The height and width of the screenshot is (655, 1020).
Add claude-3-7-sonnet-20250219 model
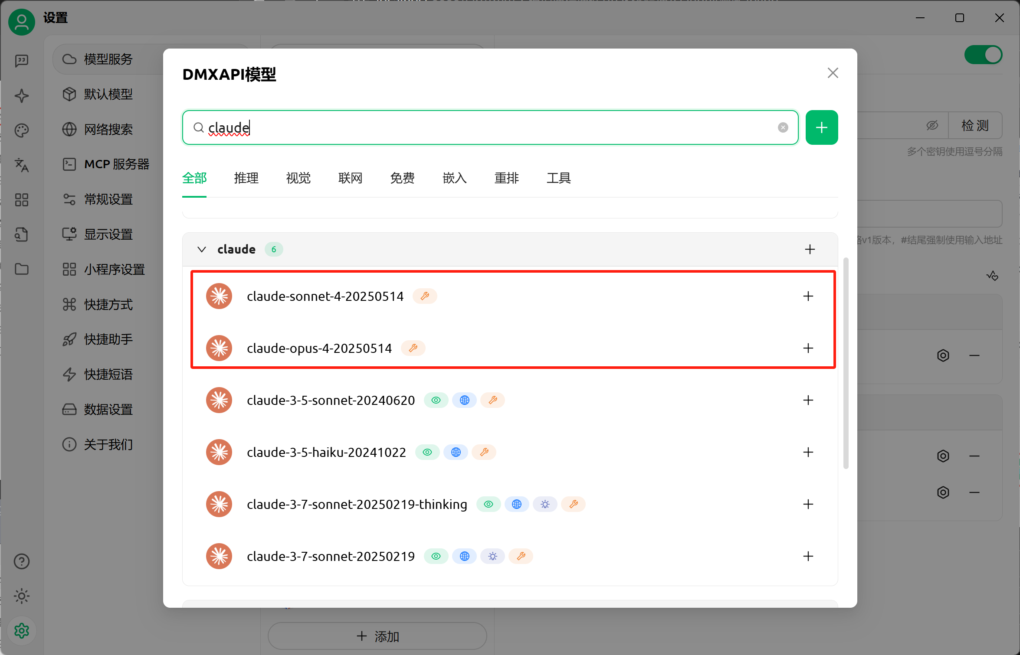808,556
